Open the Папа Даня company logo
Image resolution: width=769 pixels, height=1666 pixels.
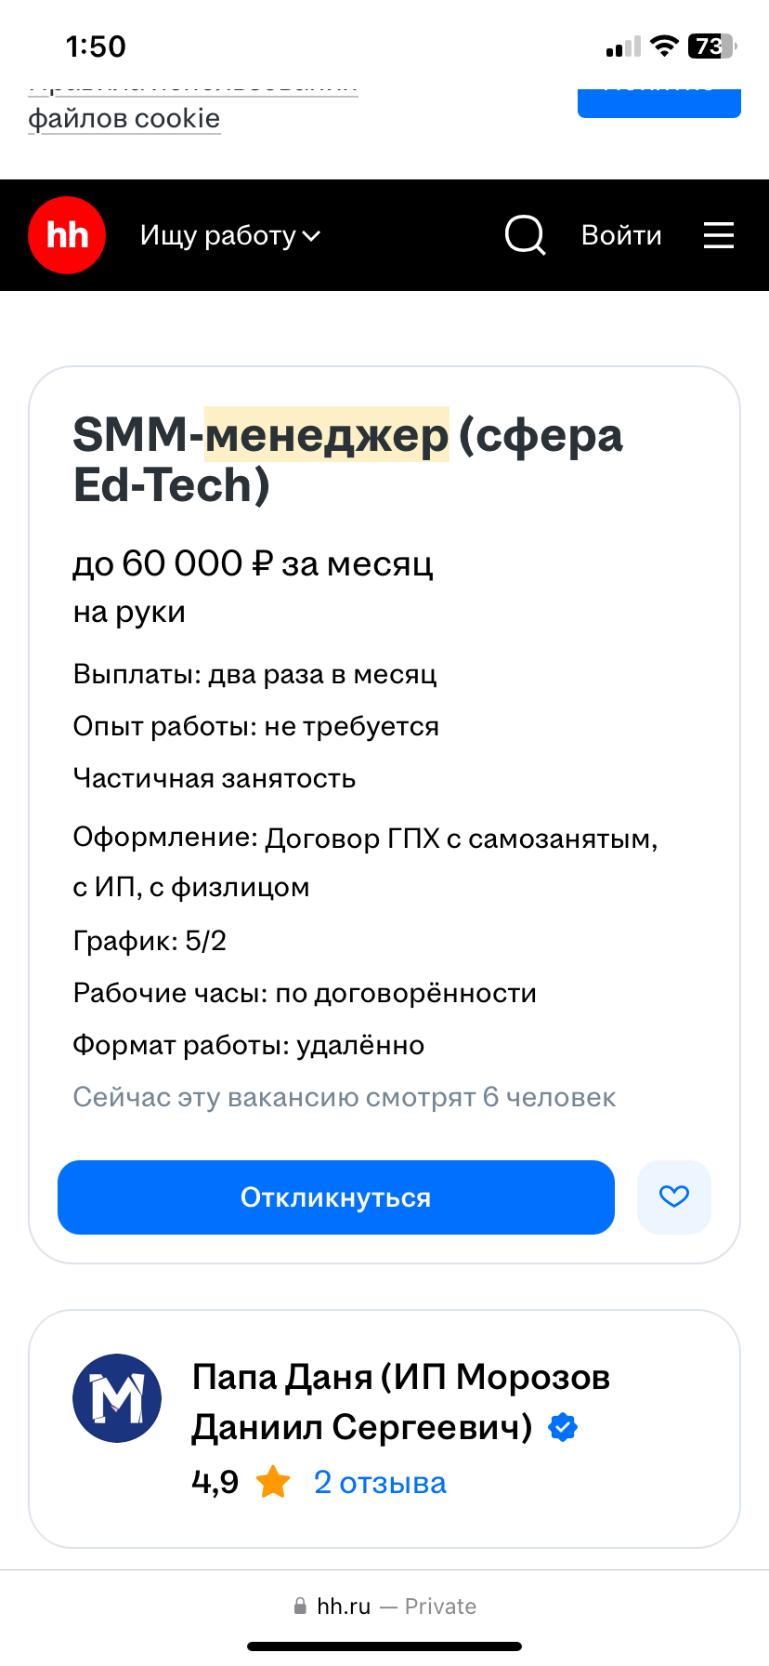tap(117, 1398)
